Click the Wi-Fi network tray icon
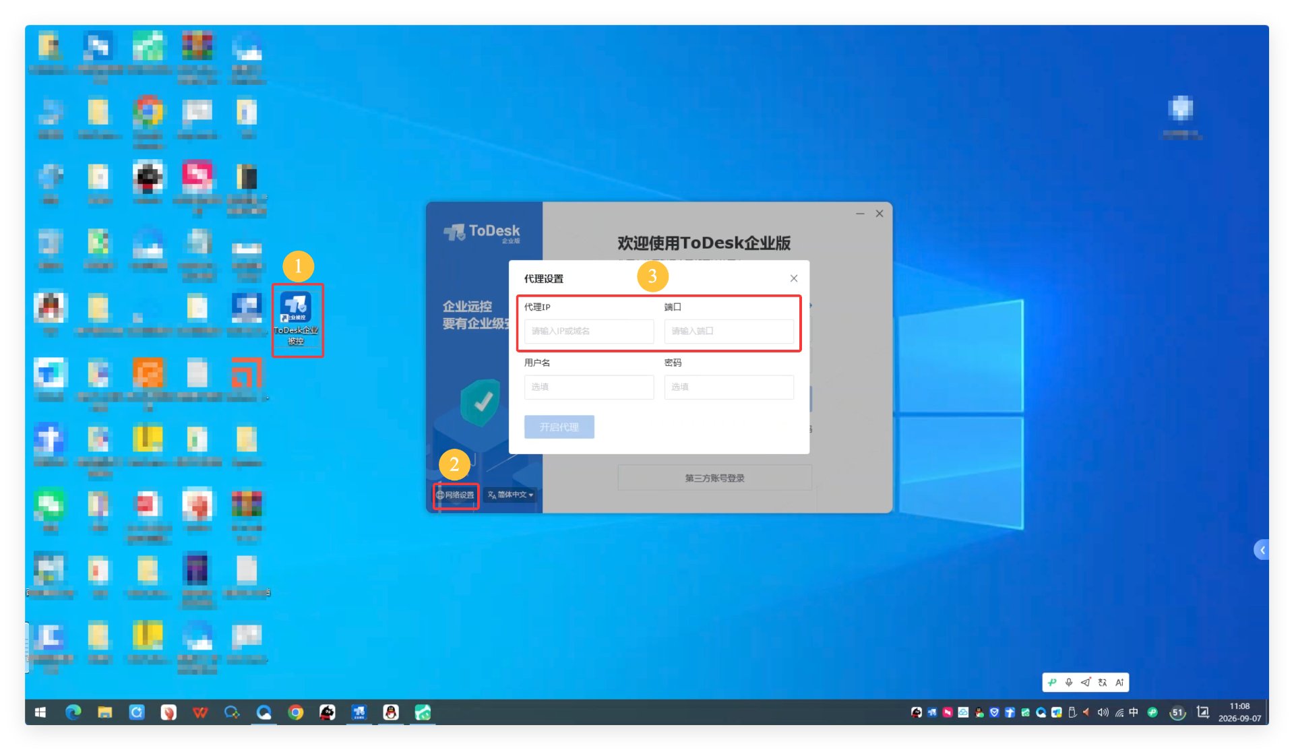1294x750 pixels. (1119, 712)
